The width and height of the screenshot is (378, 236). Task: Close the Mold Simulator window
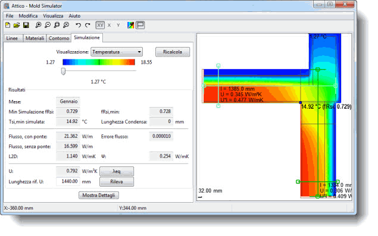345,4
